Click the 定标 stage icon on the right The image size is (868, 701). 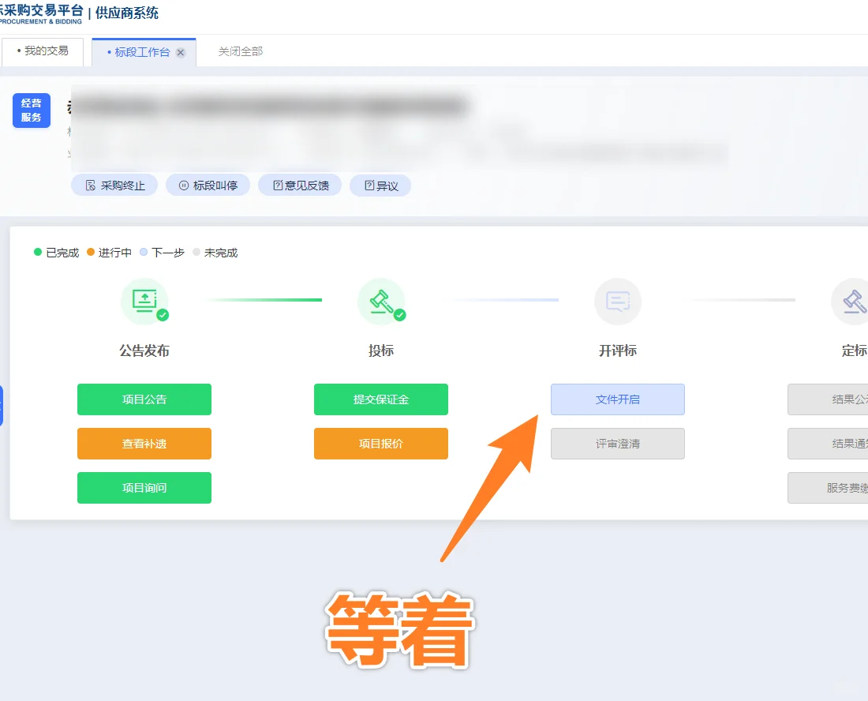(853, 301)
